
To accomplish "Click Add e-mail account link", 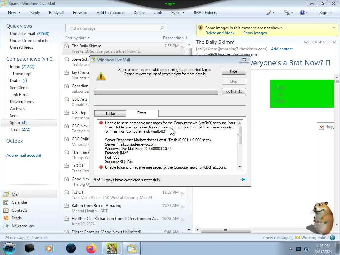I will click(x=24, y=155).
